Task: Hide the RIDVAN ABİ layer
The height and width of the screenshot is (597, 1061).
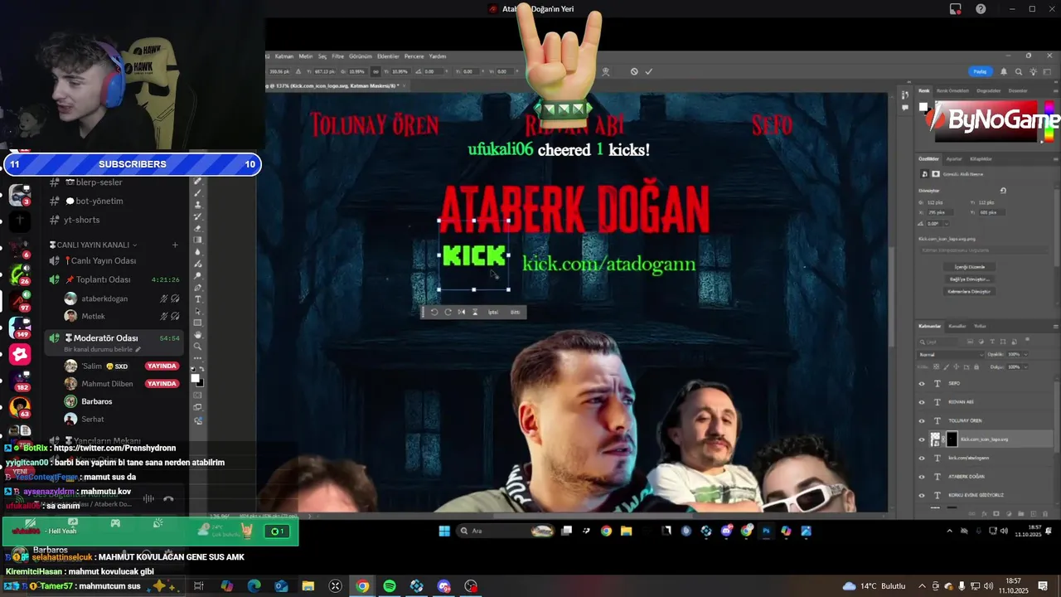Action: pos(922,402)
